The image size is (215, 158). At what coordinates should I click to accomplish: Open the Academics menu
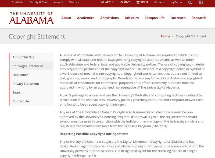tap(86, 18)
